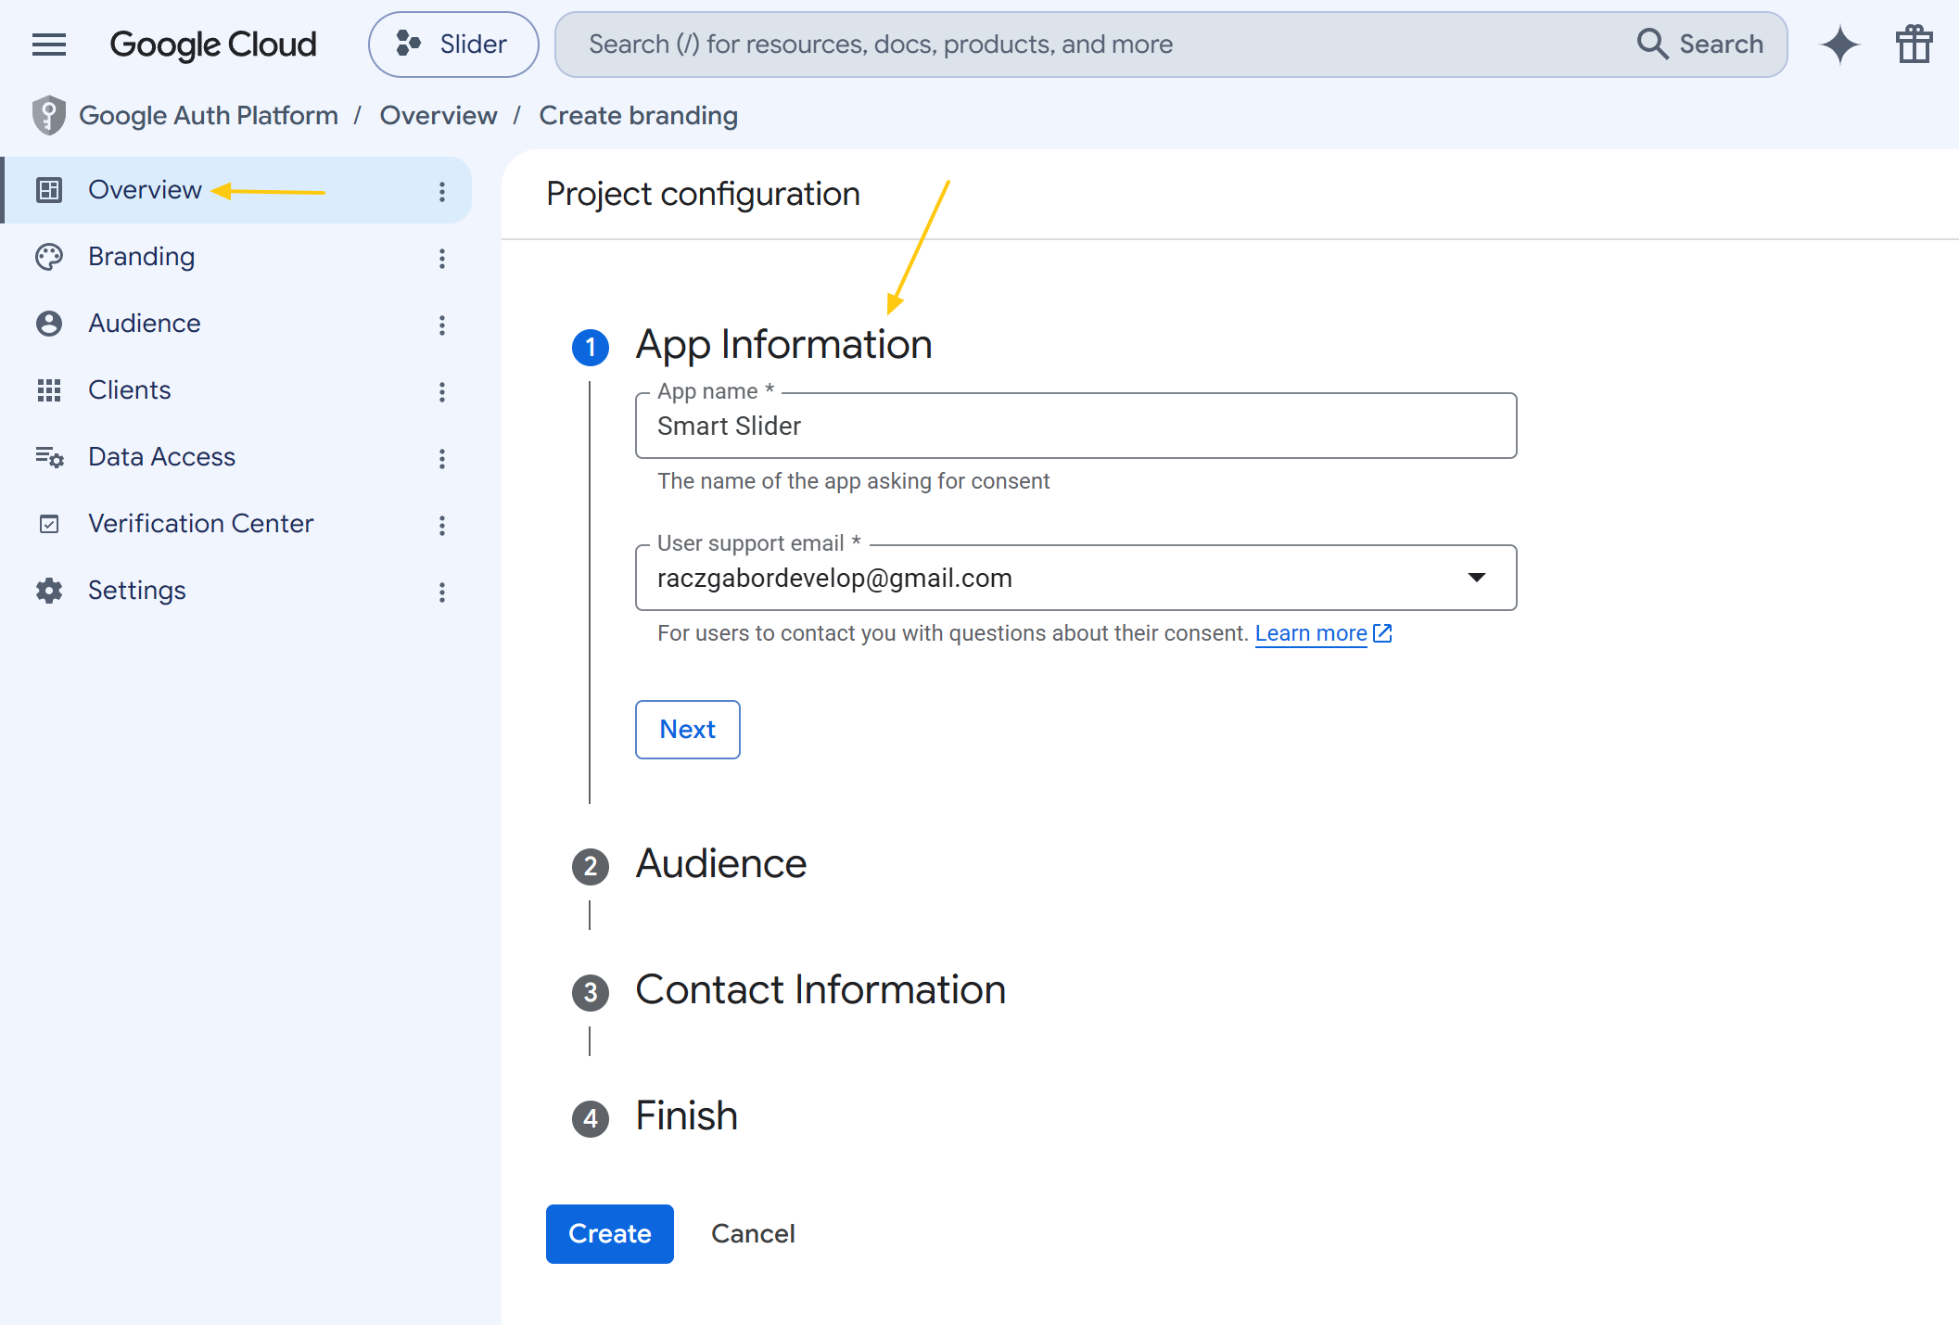Open the main navigation hamburger menu

[x=49, y=45]
